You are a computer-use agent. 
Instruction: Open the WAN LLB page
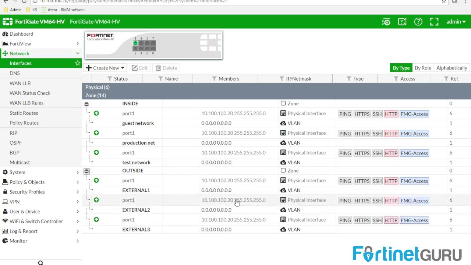(20, 83)
